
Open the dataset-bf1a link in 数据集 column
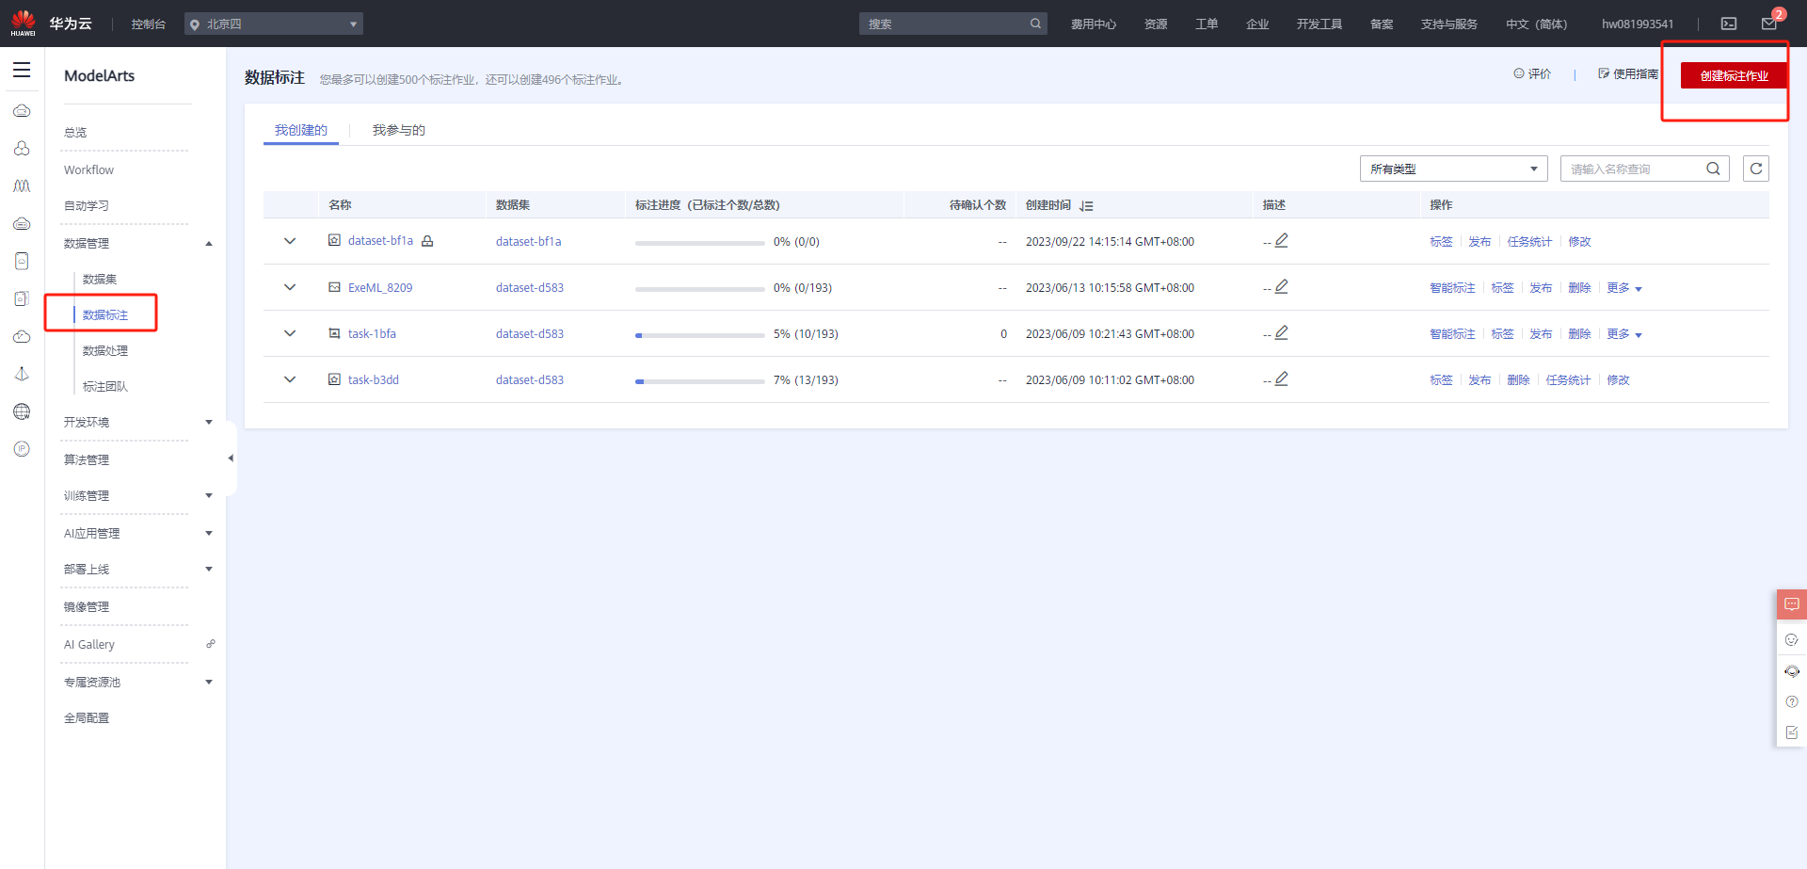tap(529, 241)
